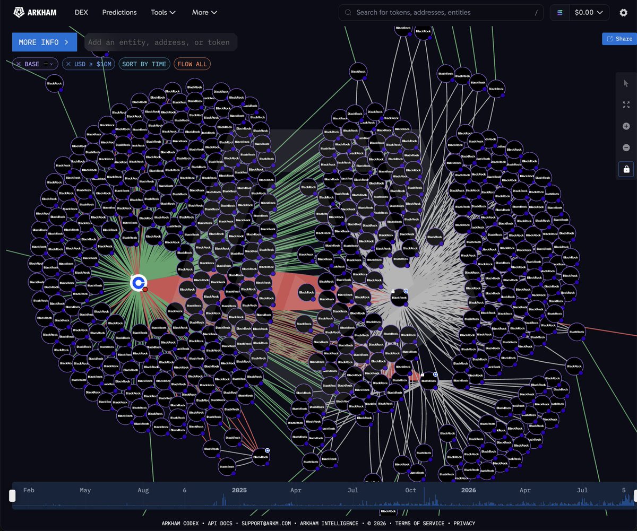Grab the timeline's left range handle
The height and width of the screenshot is (531, 637).
12,496
